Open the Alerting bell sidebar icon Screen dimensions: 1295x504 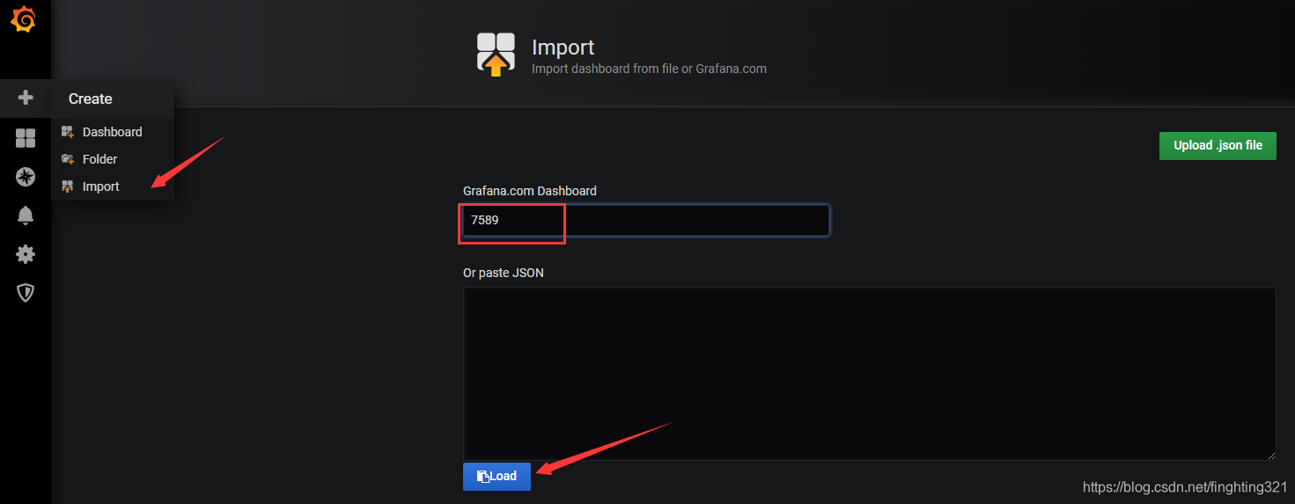pos(26,215)
